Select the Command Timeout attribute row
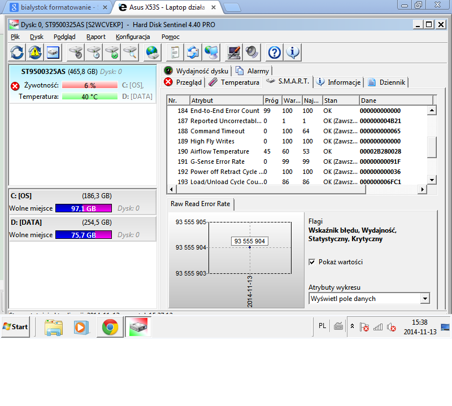 [297, 131]
